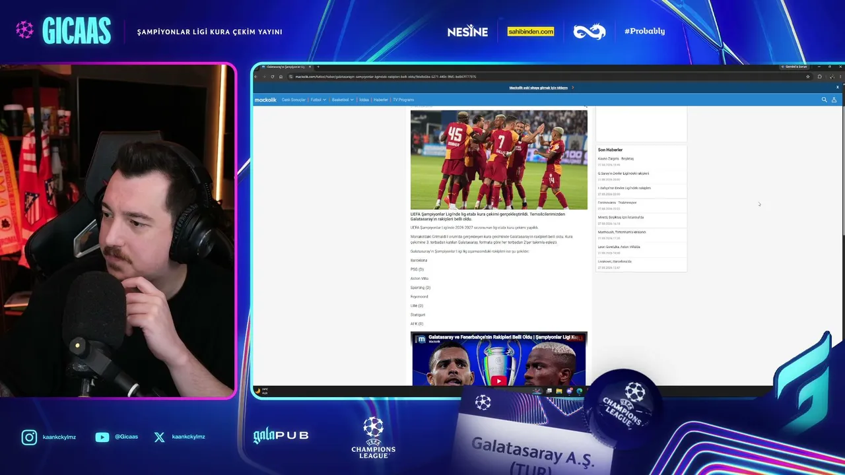The width and height of the screenshot is (845, 475).
Task: Open a new browser tab
Action: pyautogui.click(x=318, y=67)
